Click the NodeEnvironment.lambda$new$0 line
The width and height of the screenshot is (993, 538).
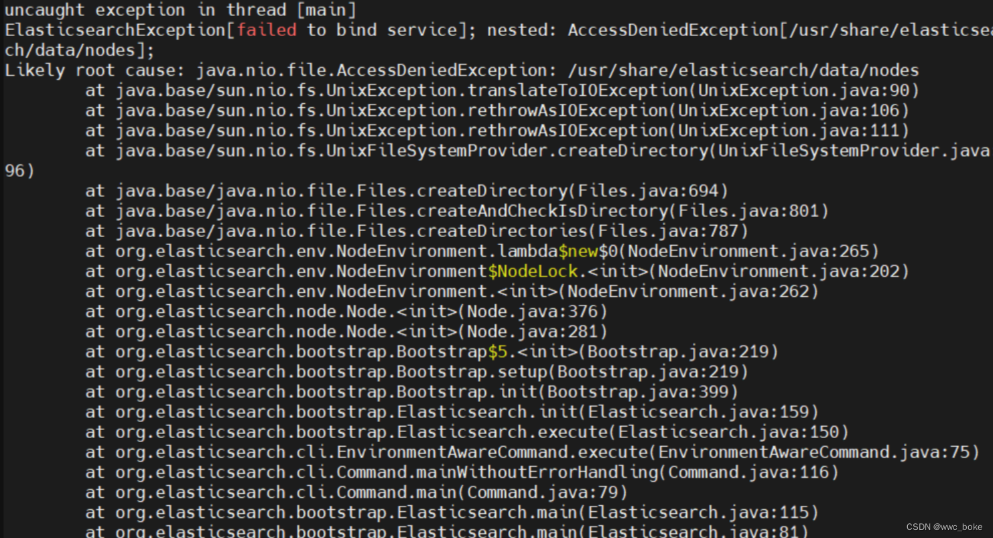(x=482, y=251)
